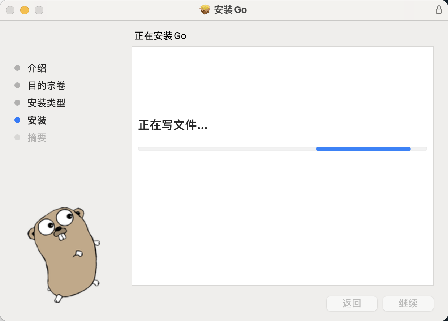Click the 继续 button
Image resolution: width=448 pixels, height=321 pixels.
tap(408, 303)
